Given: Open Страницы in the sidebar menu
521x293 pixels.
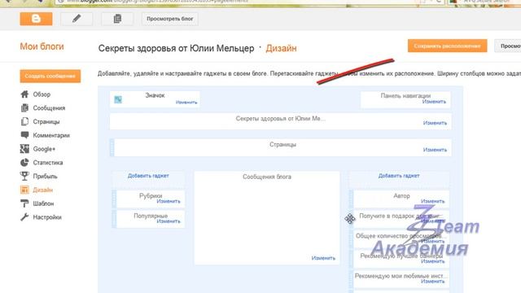Looking at the screenshot, I should coord(46,121).
